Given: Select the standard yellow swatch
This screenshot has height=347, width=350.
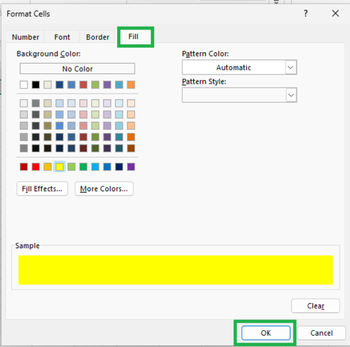Looking at the screenshot, I should [60, 167].
